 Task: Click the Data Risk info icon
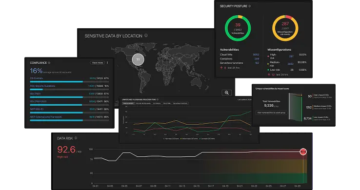[x=76, y=138]
